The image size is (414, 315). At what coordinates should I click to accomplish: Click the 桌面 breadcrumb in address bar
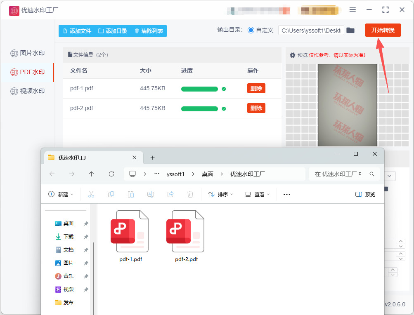208,174
